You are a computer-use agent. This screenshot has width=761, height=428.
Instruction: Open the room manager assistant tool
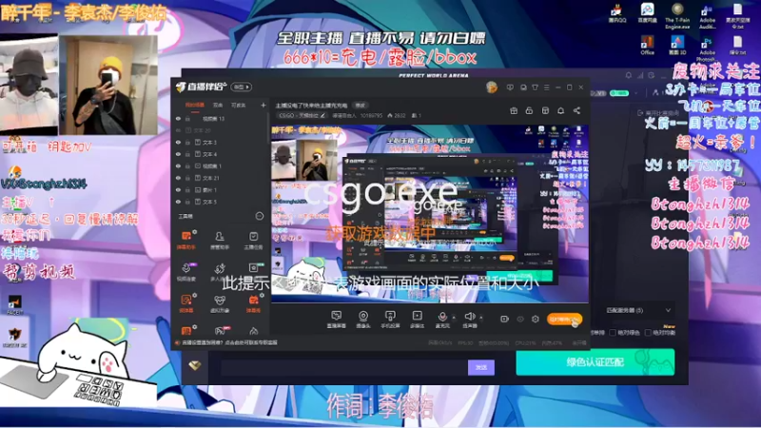click(x=220, y=240)
